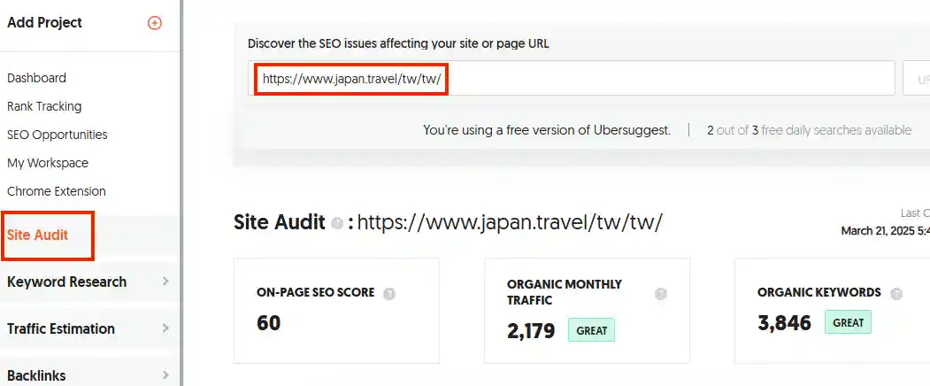The width and height of the screenshot is (930, 386).
Task: Click the Add Project plus icon
Action: [155, 23]
